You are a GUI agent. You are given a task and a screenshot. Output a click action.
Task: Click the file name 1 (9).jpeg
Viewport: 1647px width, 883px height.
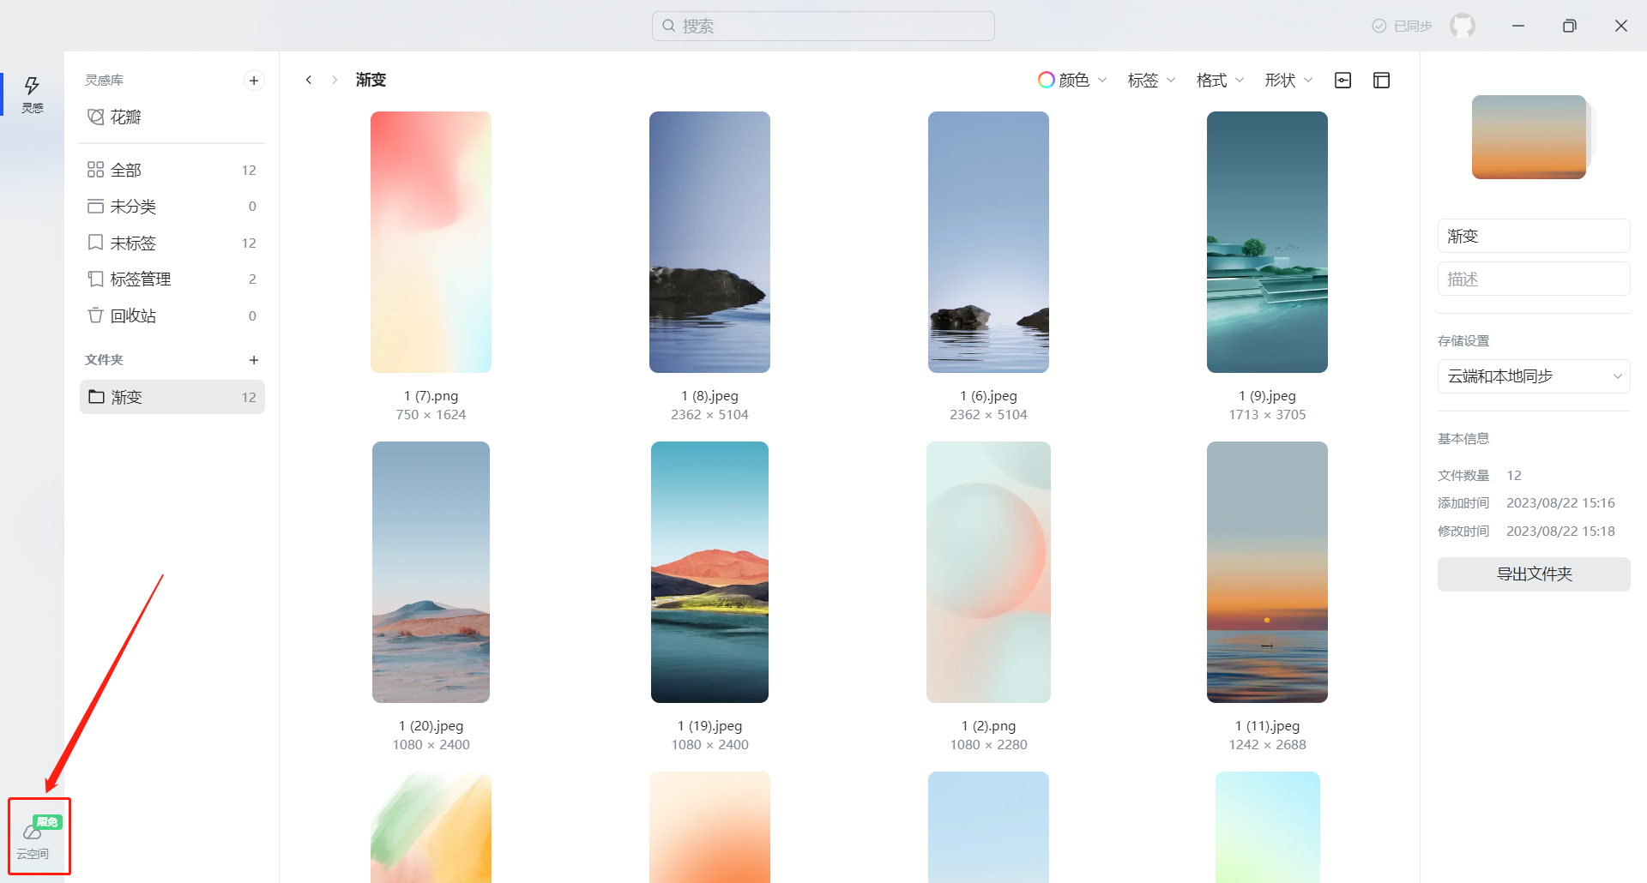click(1267, 396)
